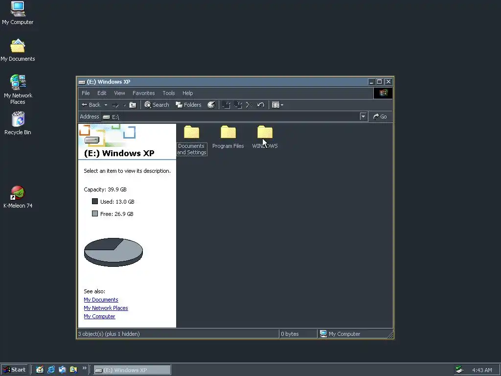Select K-Meleon 74 desktop shortcut
501x376 pixels.
click(18, 197)
